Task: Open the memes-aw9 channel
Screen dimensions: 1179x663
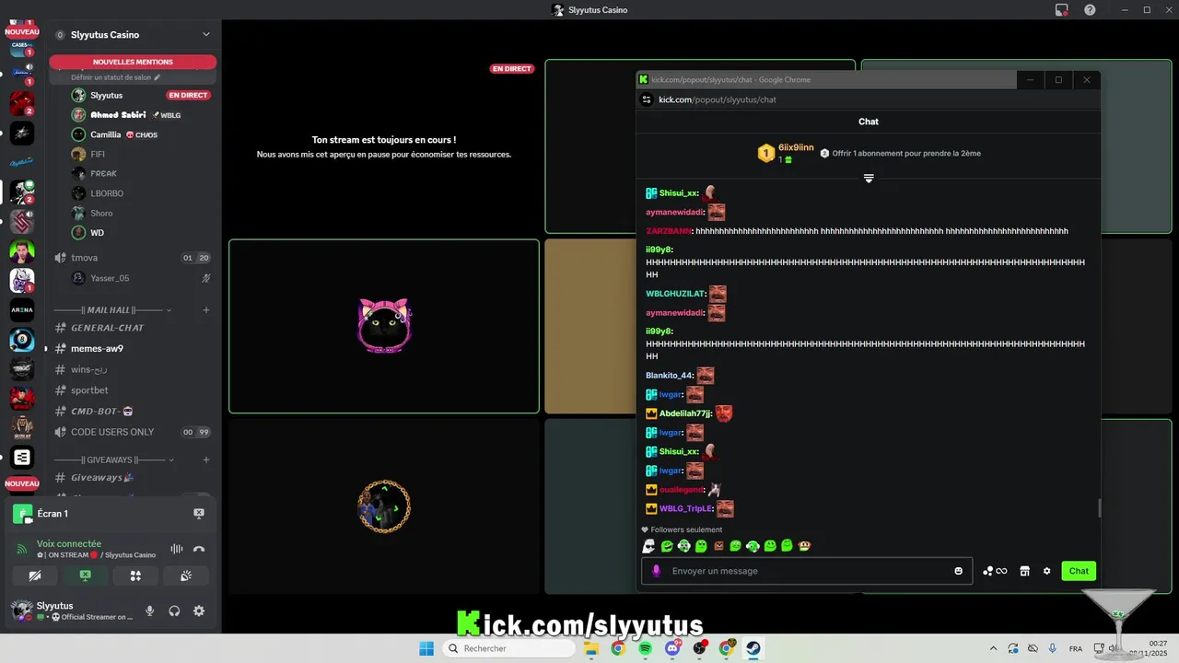Action: [x=133, y=349]
